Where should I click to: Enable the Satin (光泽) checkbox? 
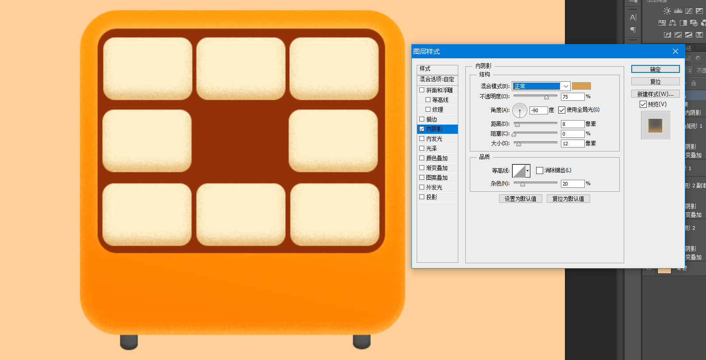click(x=422, y=148)
